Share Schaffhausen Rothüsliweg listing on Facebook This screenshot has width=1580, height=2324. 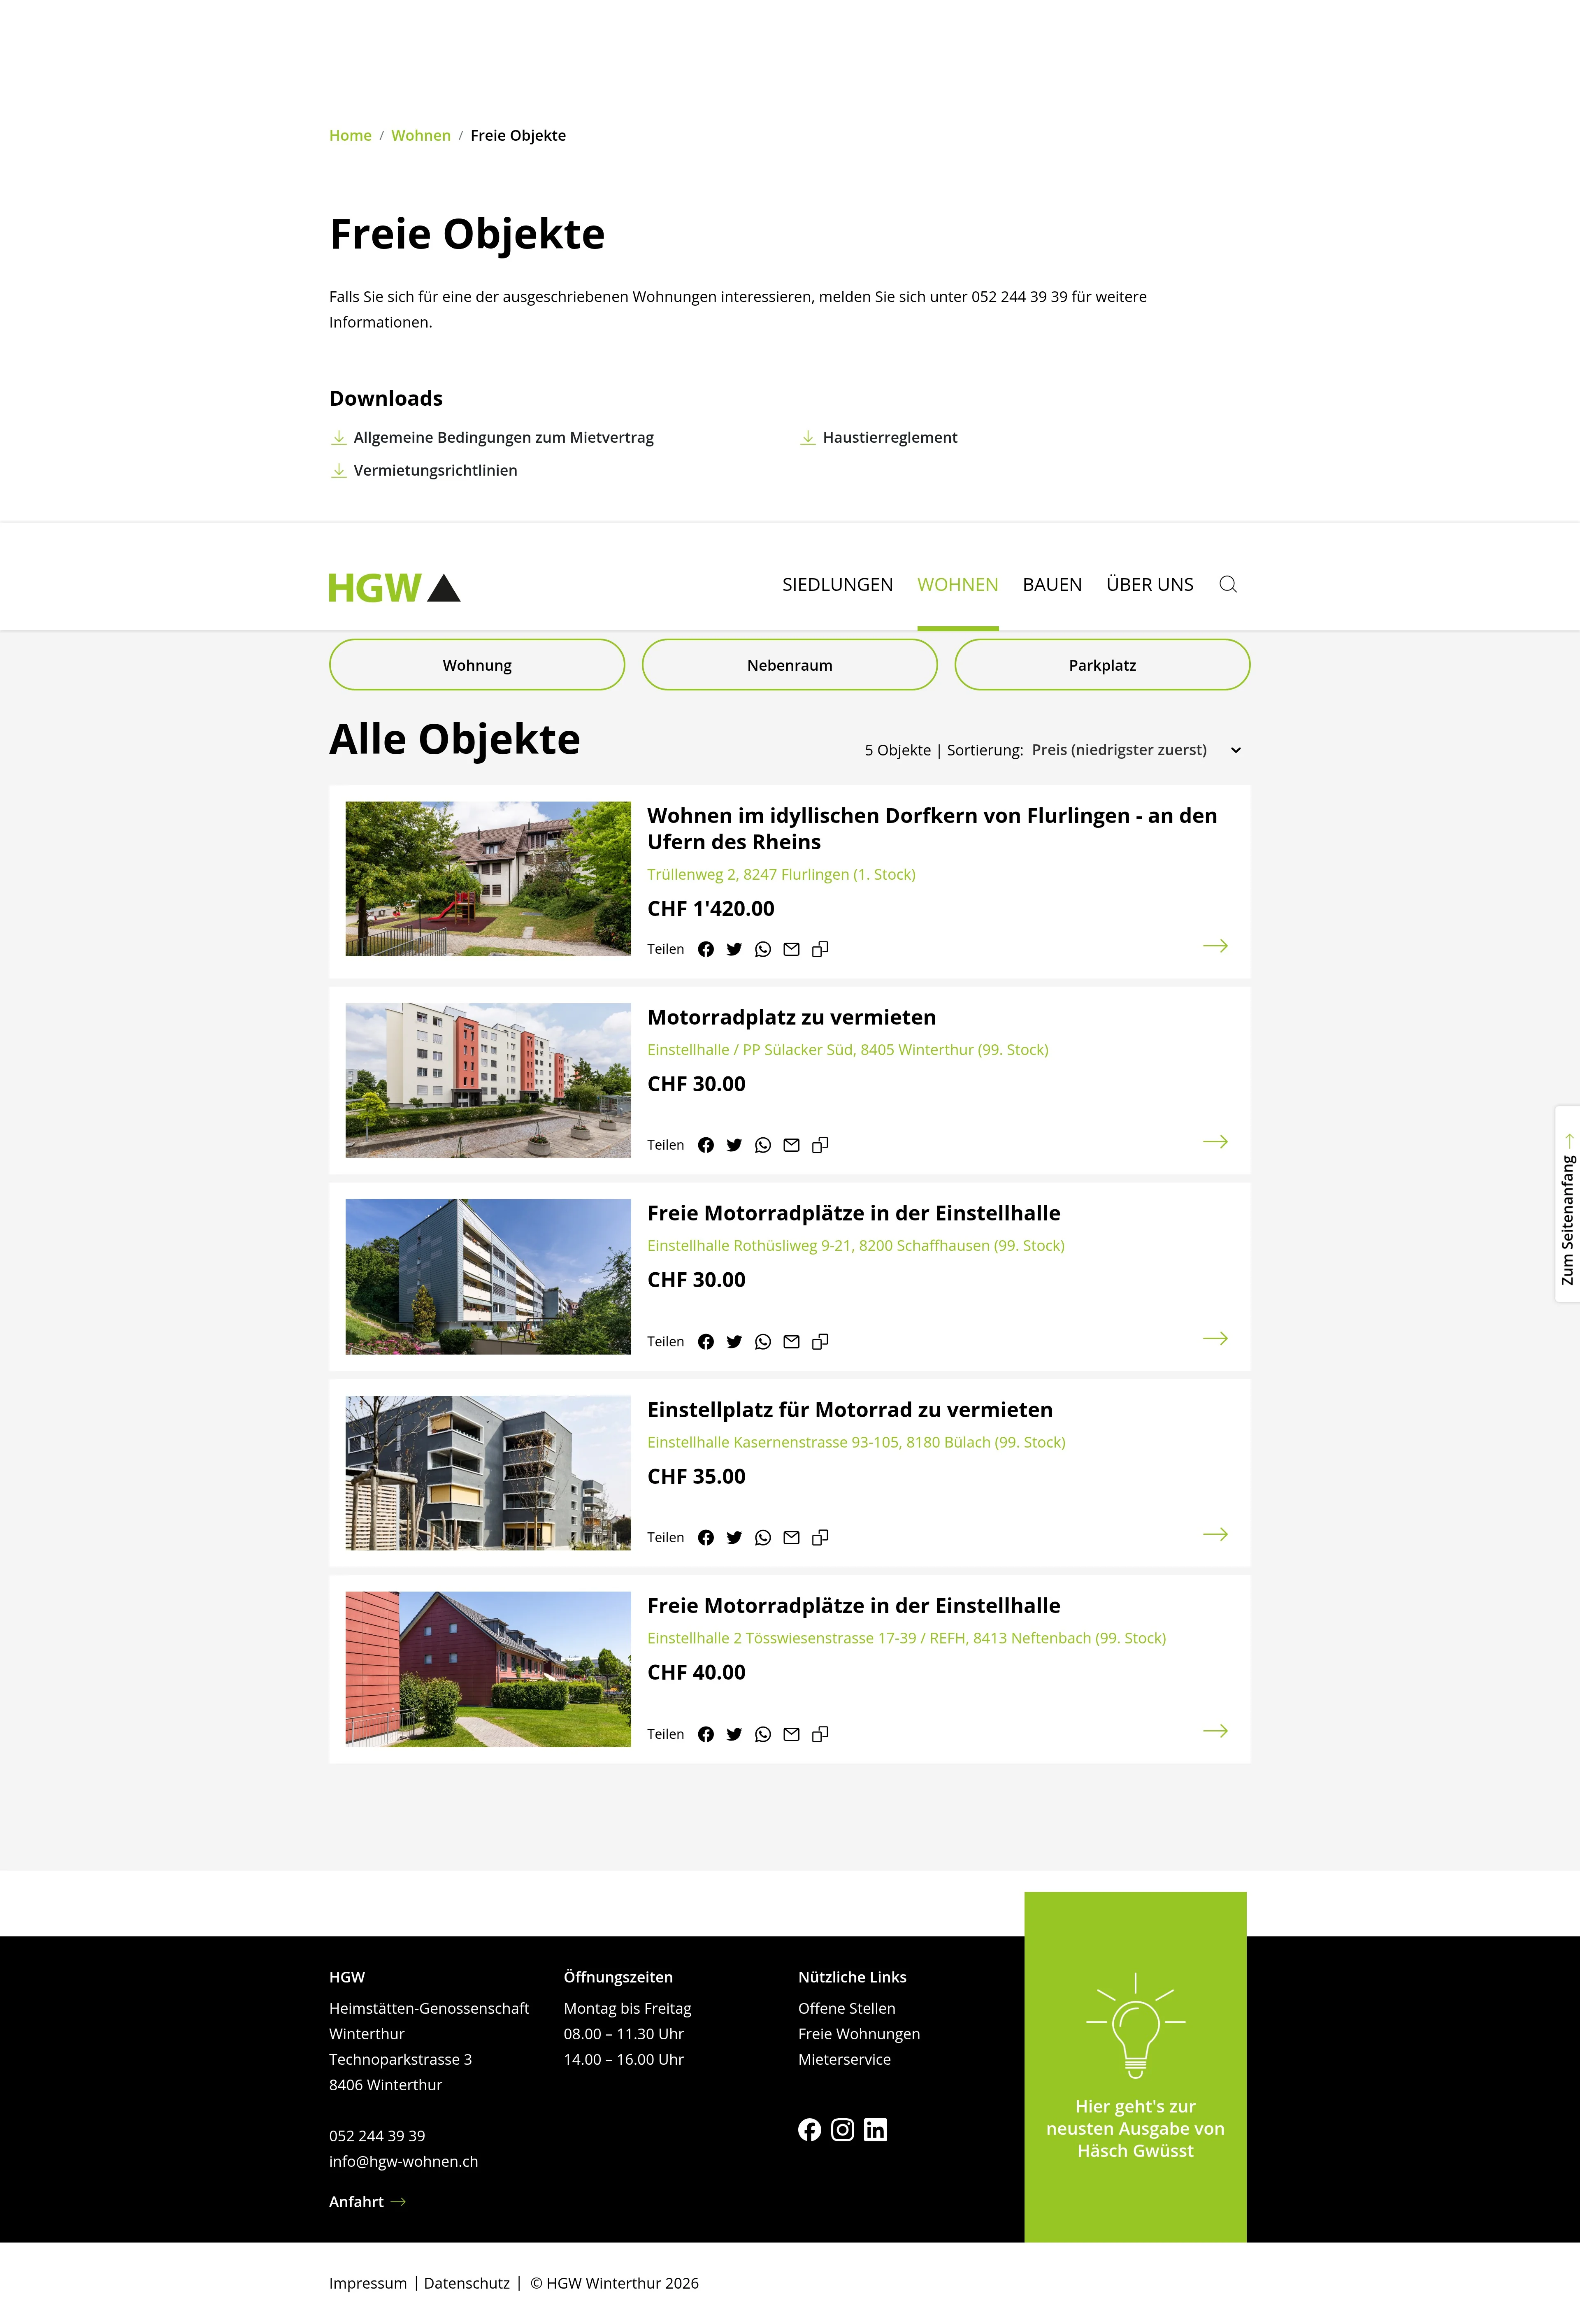706,1342
